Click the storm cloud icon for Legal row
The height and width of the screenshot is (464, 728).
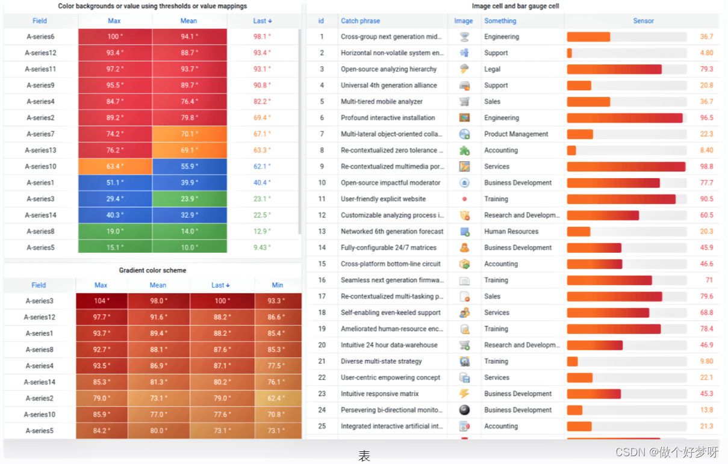pos(464,69)
